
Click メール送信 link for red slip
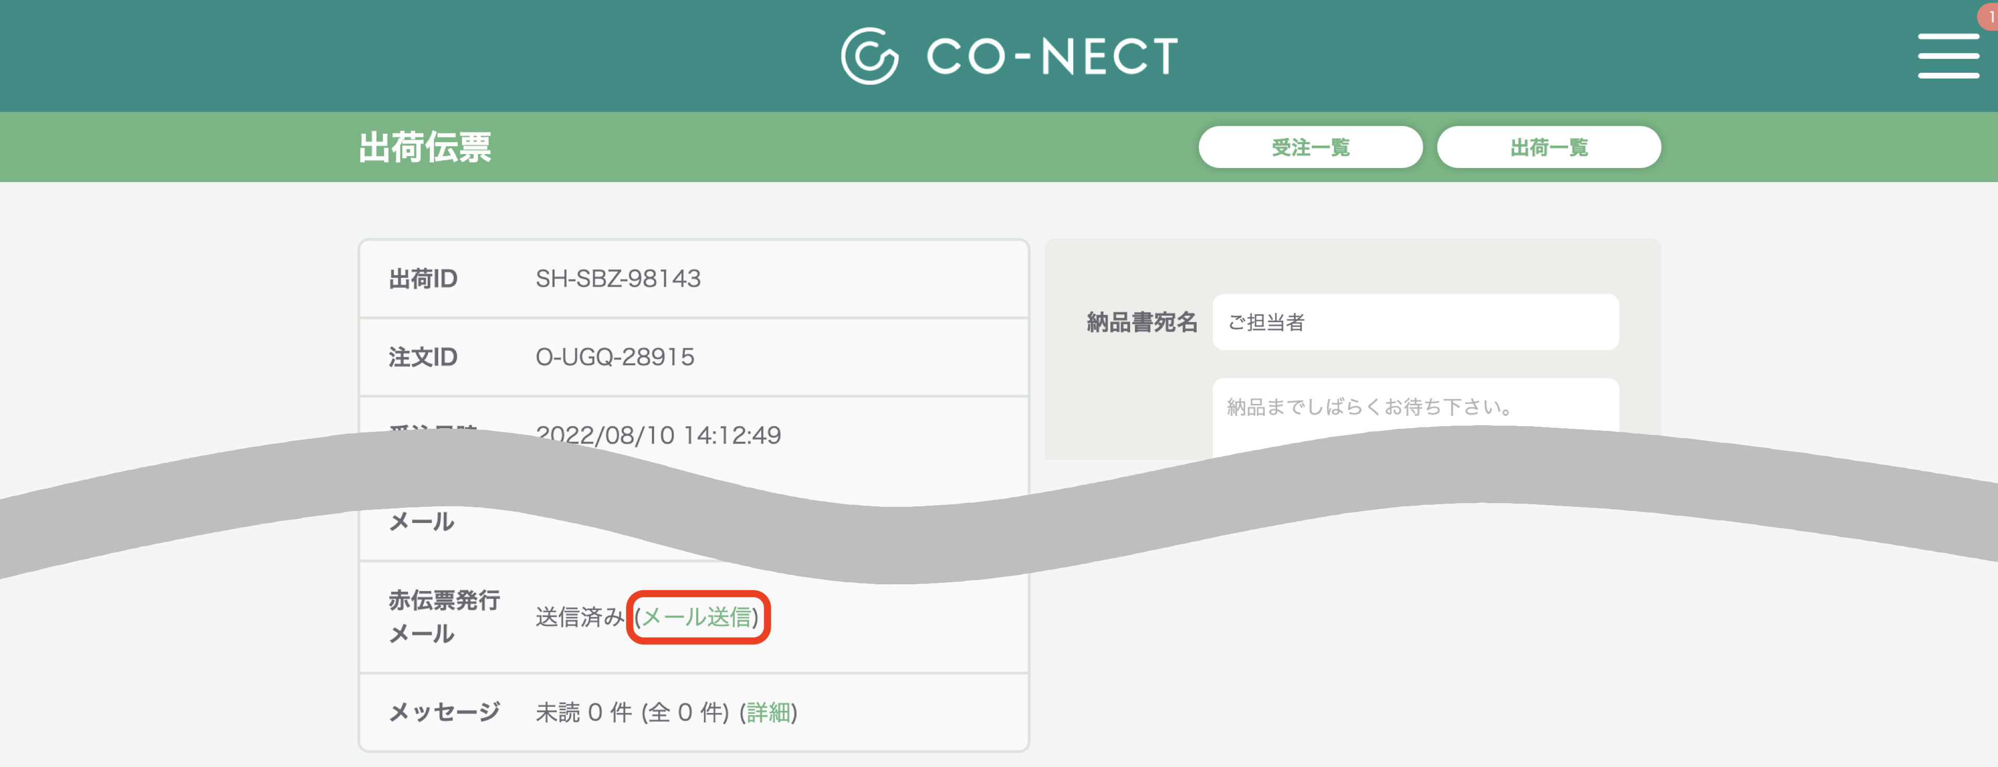click(697, 617)
